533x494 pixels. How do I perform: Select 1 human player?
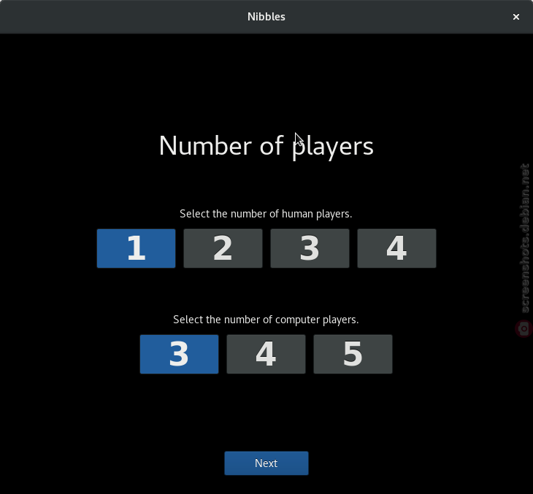click(136, 248)
